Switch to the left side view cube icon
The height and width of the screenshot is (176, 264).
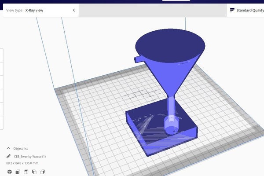tap(34, 172)
